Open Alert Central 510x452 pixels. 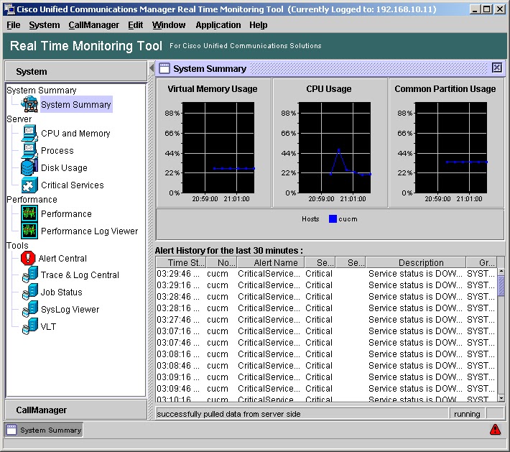[62, 259]
